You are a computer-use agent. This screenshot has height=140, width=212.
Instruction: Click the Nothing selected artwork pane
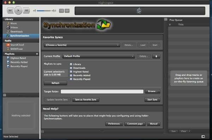(x=21, y=115)
